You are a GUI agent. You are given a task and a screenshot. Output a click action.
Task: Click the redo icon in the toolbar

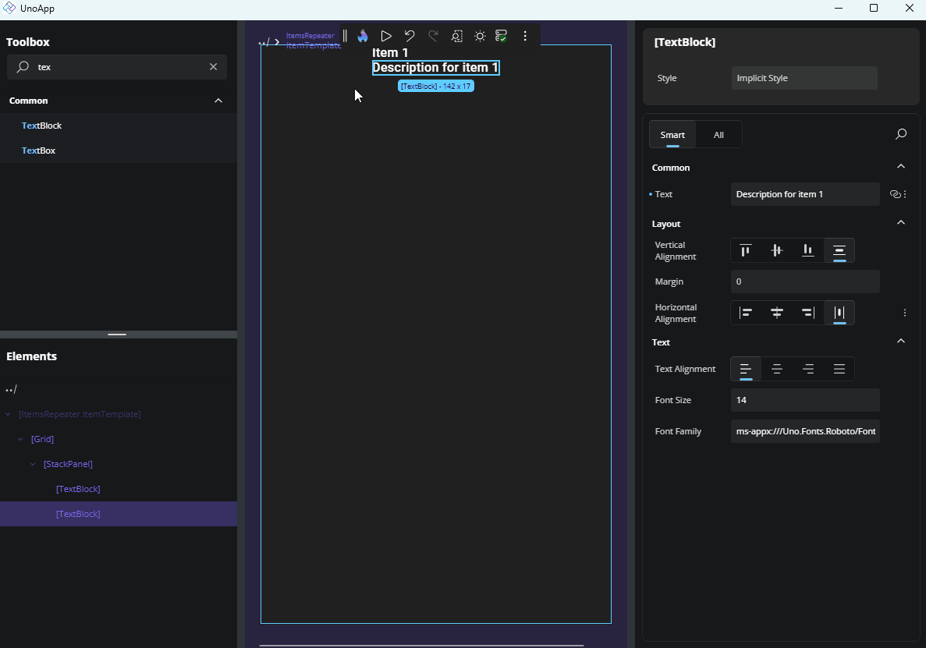[x=433, y=35]
